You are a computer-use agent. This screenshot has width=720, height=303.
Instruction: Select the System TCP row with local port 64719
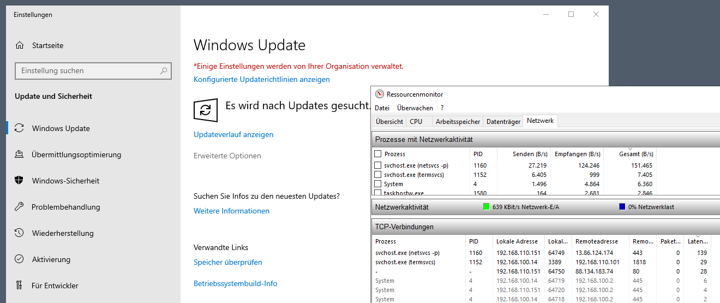pyautogui.click(x=545, y=281)
